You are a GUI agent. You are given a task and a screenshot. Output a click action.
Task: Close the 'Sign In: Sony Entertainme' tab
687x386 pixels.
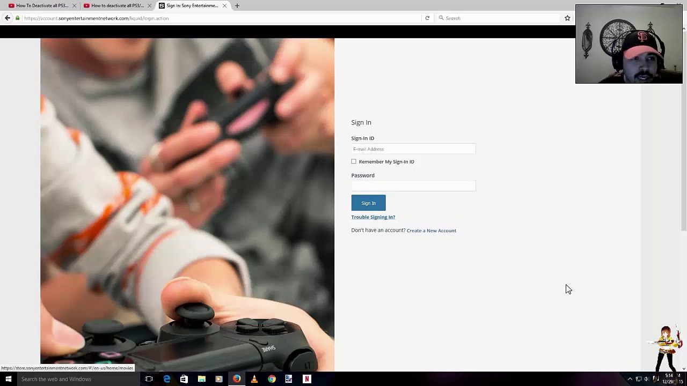click(224, 5)
